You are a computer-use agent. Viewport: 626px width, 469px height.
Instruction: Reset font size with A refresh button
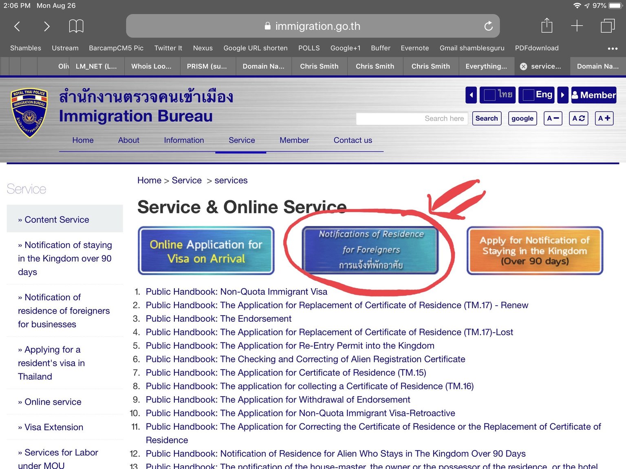click(x=578, y=118)
